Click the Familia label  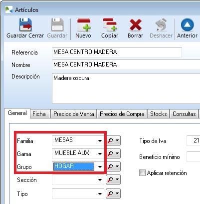coord(25,141)
